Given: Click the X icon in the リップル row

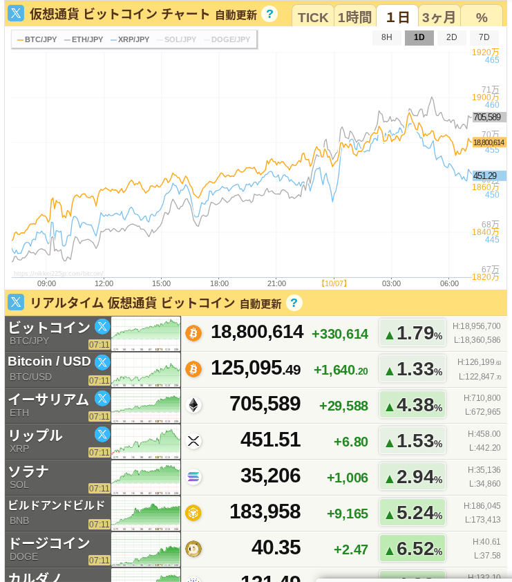Looking at the screenshot, I should 102,434.
